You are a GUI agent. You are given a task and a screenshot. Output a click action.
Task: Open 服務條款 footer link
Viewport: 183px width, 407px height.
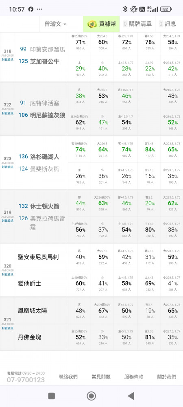[x=134, y=376]
